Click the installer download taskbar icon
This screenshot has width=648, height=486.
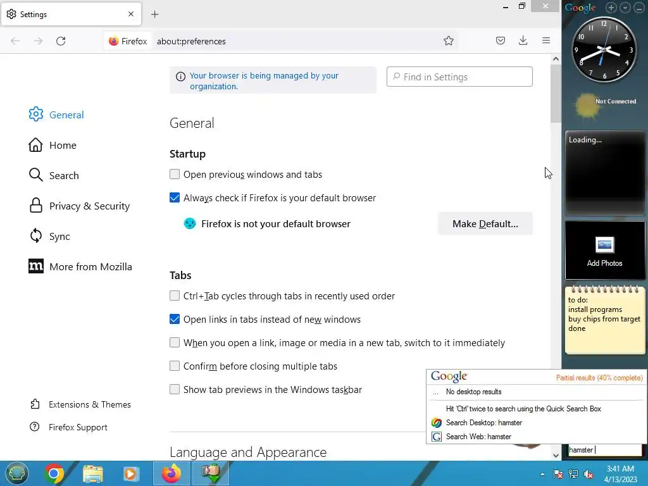(211, 473)
